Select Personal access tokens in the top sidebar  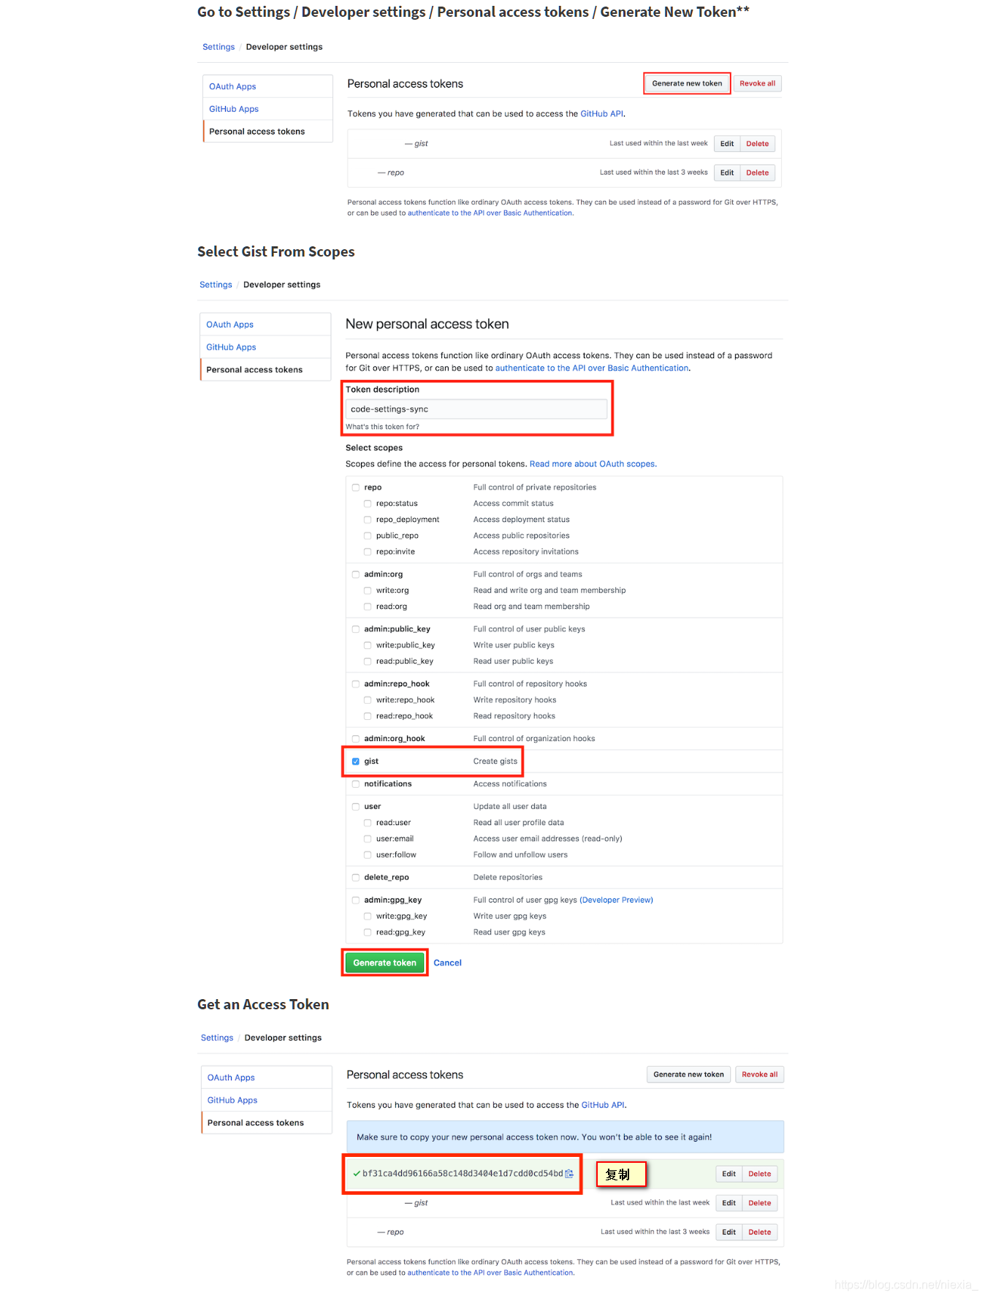click(x=257, y=132)
